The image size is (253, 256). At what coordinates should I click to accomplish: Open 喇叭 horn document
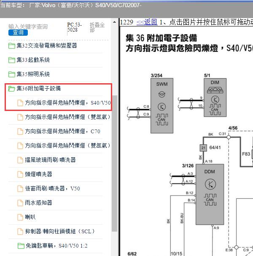coord(30,217)
